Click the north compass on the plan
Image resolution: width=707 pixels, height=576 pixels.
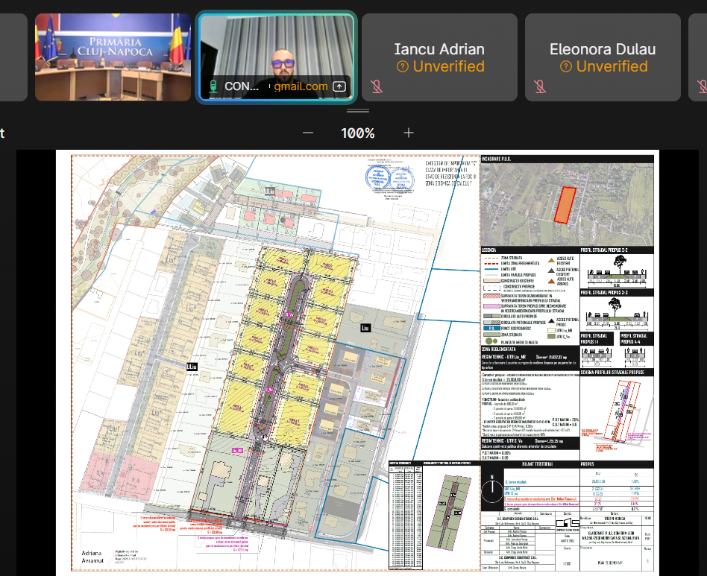point(492,488)
